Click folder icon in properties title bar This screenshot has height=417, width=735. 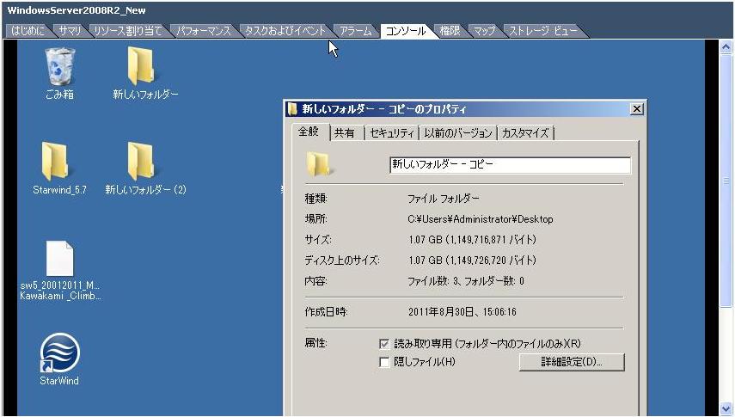click(x=292, y=109)
